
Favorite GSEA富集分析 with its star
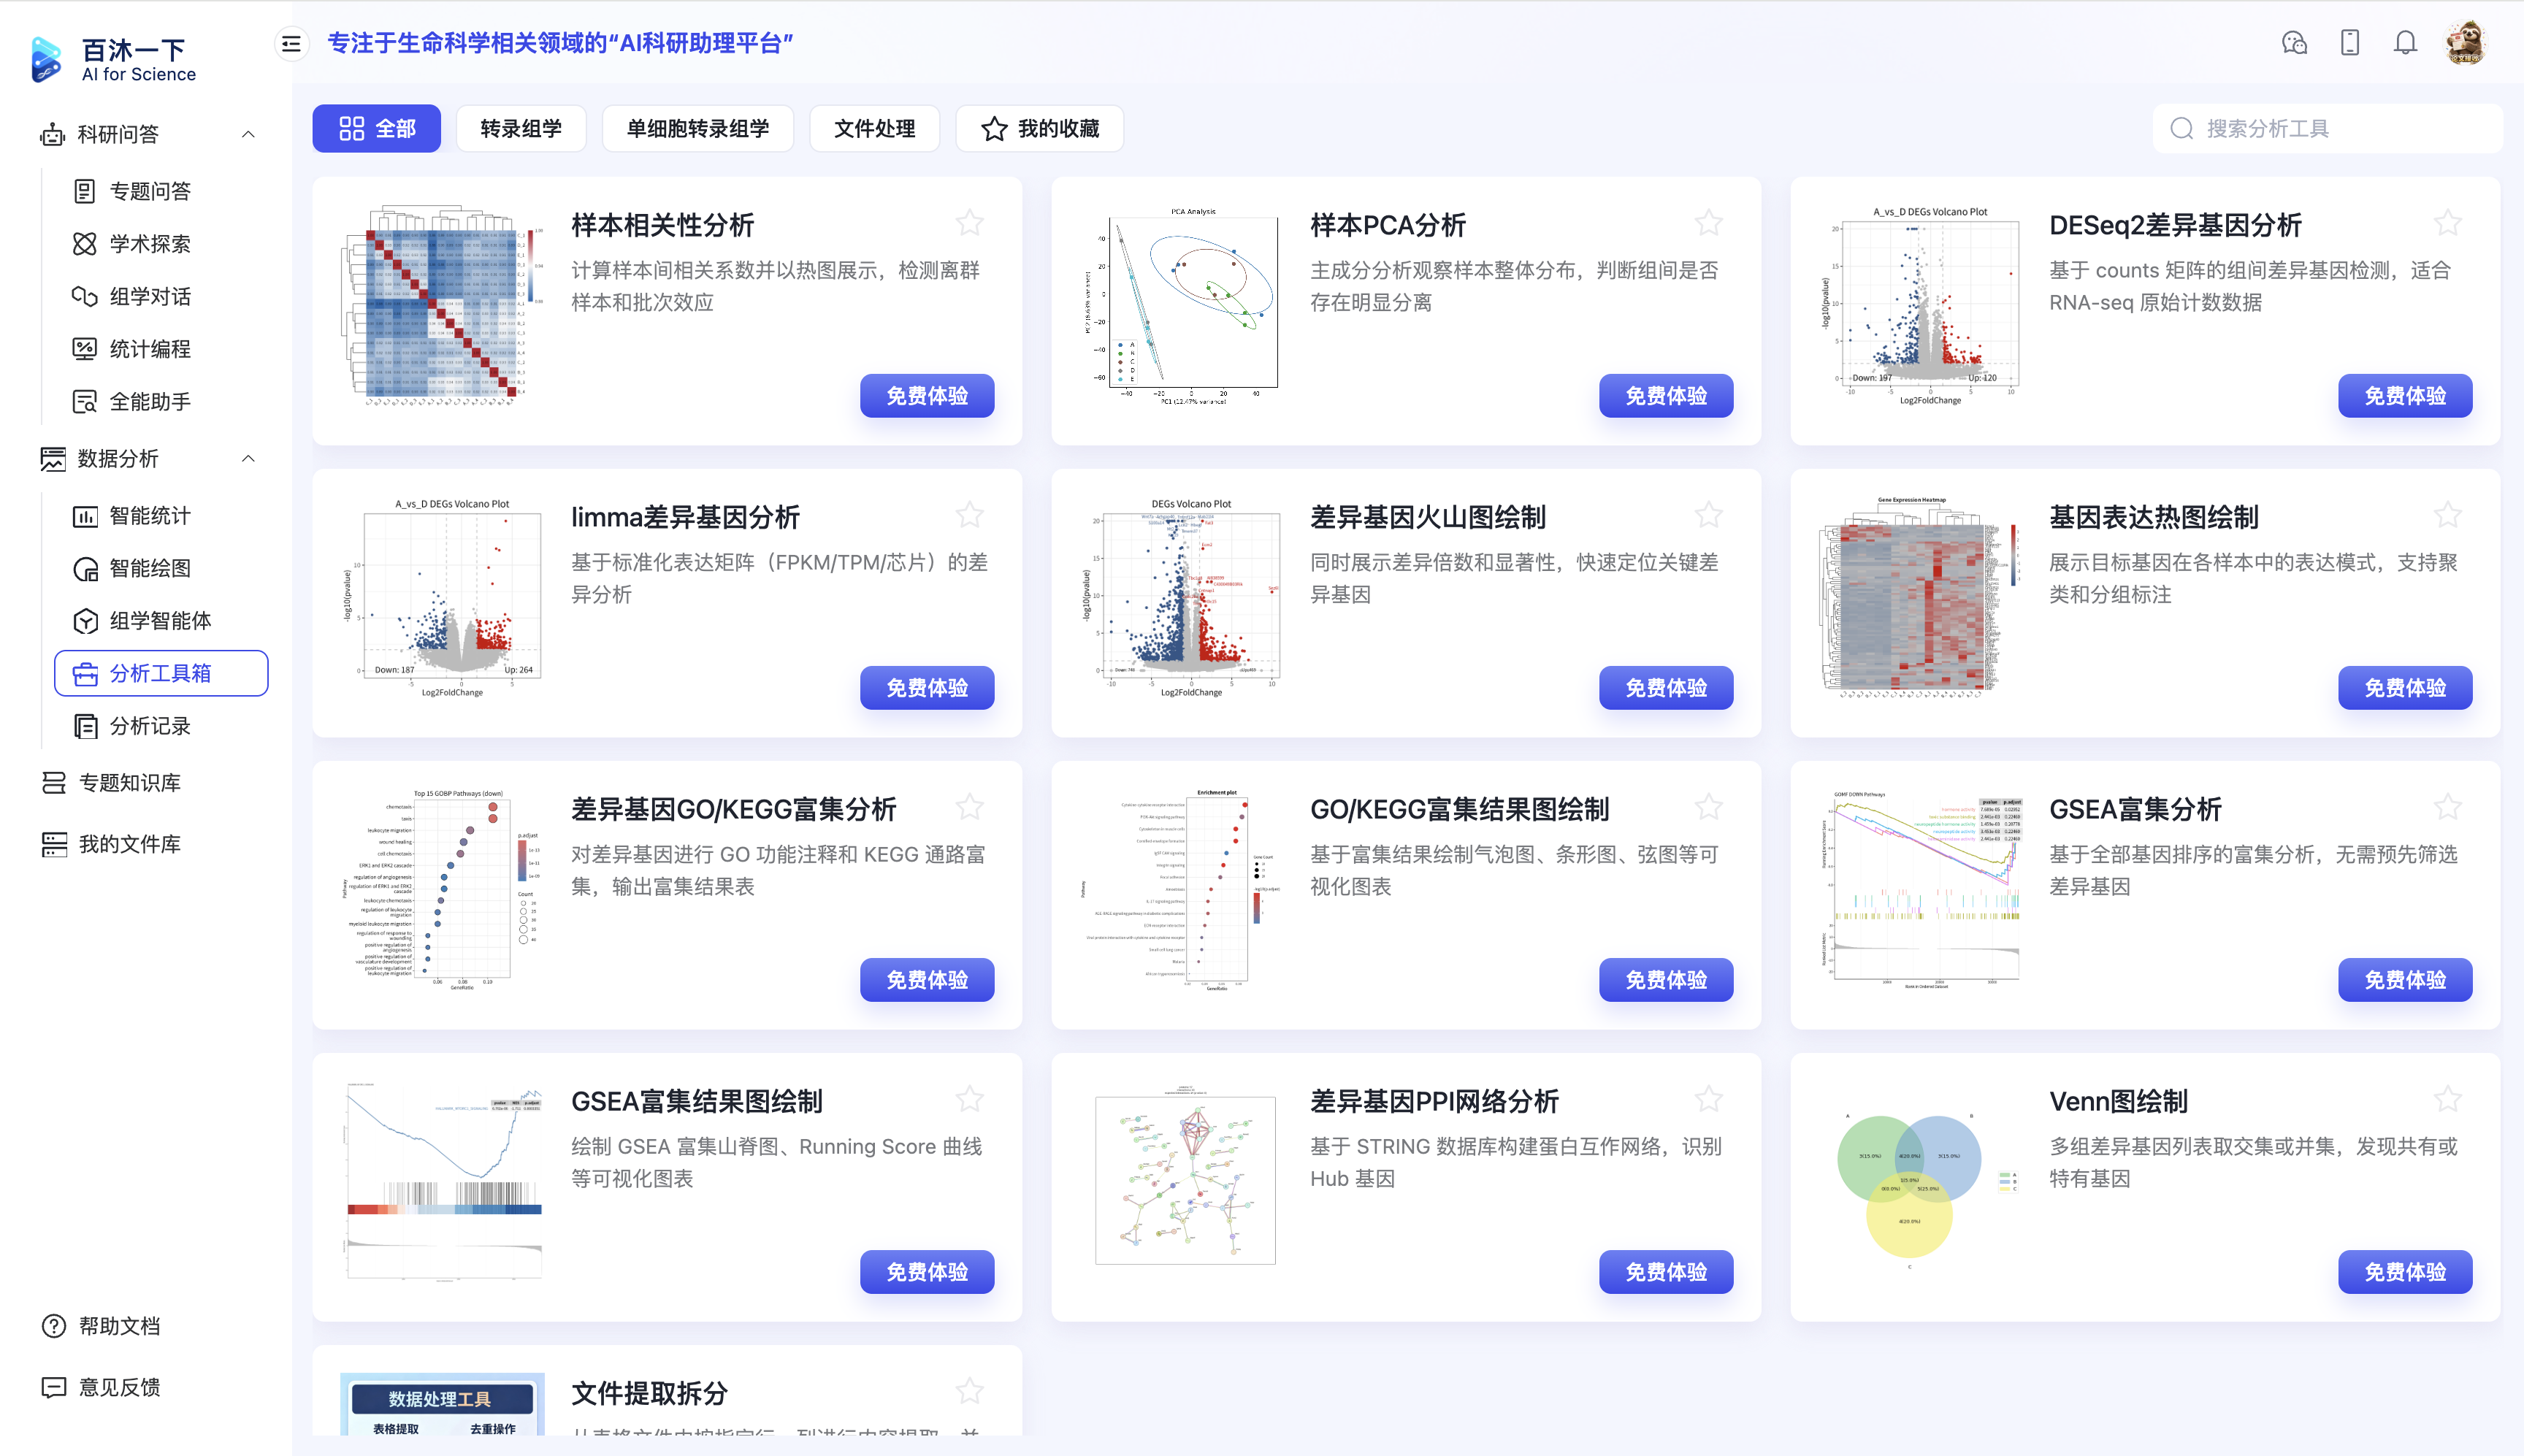click(x=2448, y=807)
